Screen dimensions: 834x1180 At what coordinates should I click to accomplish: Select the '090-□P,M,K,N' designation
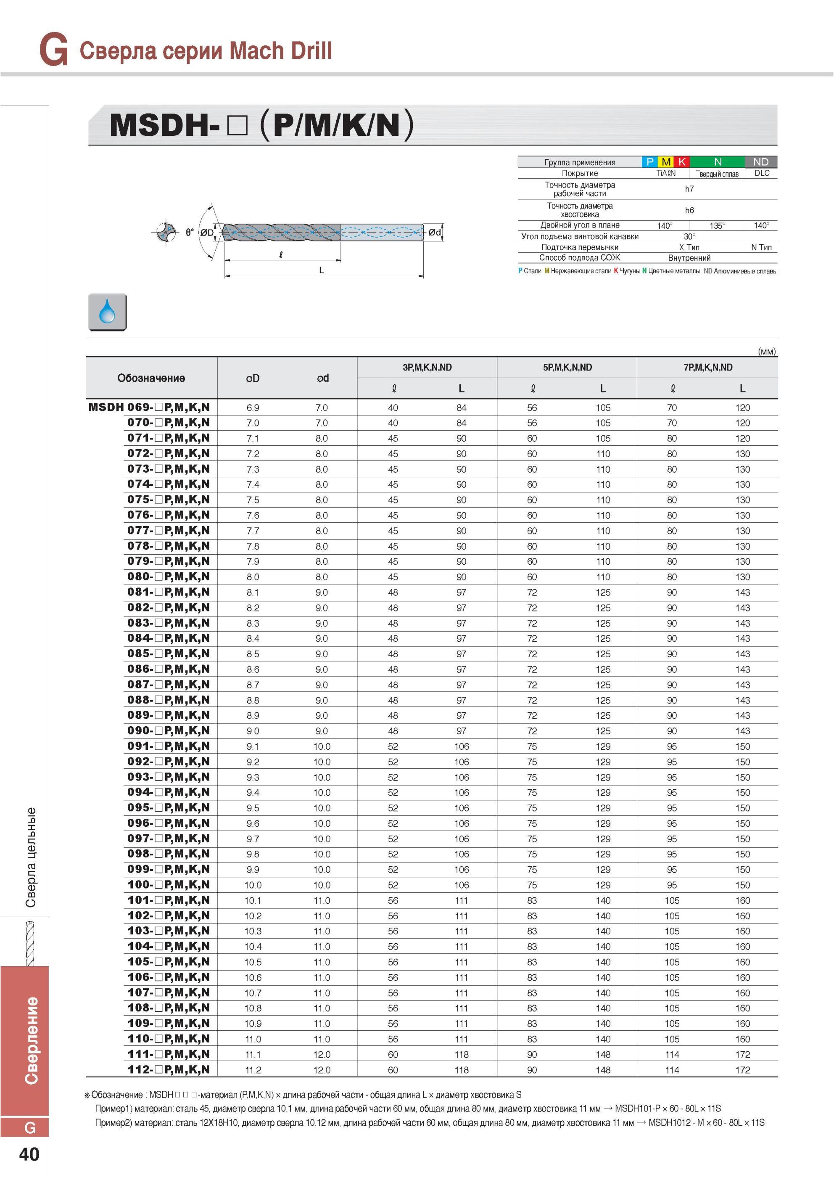tap(169, 731)
